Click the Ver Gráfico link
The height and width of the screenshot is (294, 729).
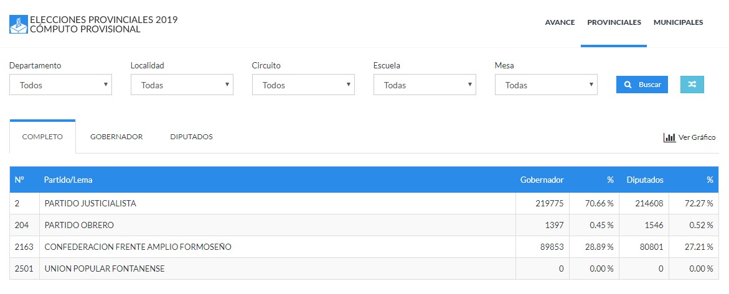click(696, 137)
